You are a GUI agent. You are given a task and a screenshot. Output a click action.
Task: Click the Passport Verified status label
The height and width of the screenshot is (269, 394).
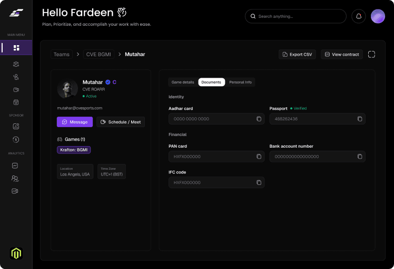[299, 108]
